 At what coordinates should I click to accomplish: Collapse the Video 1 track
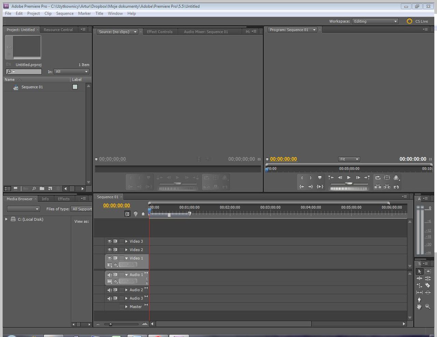(126, 258)
